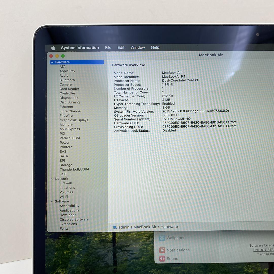Select Wi-Fi in the sidebar
This screenshot has height=274, width=274.
[64, 197]
